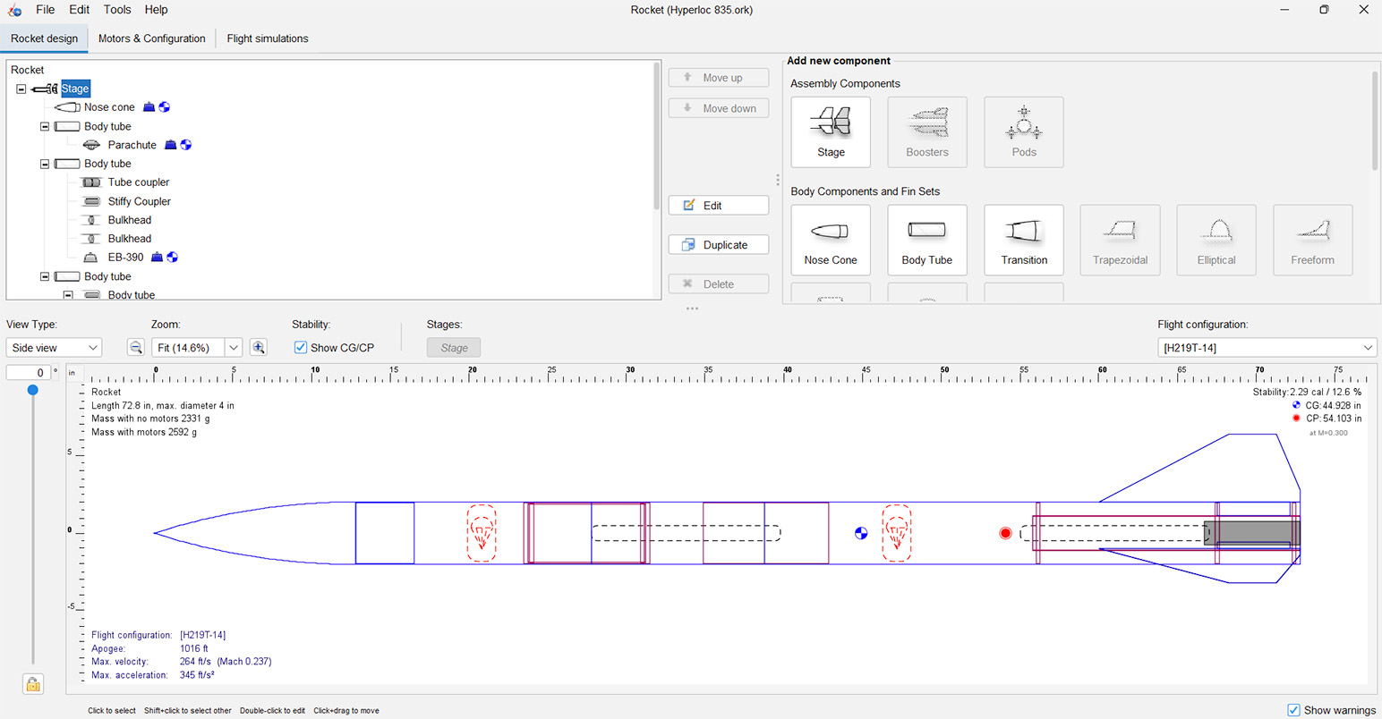Uncheck Show CG/CP checkbox
The height and width of the screenshot is (719, 1382).
301,348
